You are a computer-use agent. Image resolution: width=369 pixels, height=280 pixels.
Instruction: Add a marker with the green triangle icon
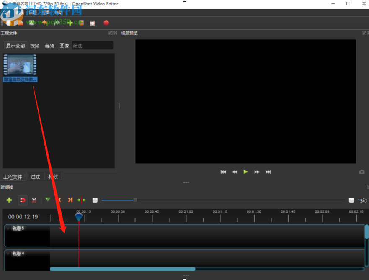(48, 200)
